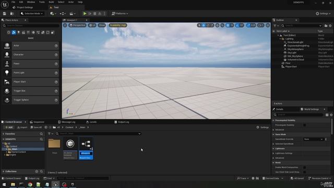Click the history back arrow in Content Browser
334x188 pixels.
46,127
